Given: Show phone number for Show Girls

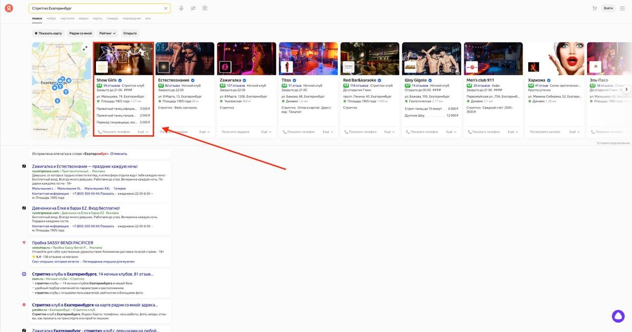Looking at the screenshot, I should [114, 132].
